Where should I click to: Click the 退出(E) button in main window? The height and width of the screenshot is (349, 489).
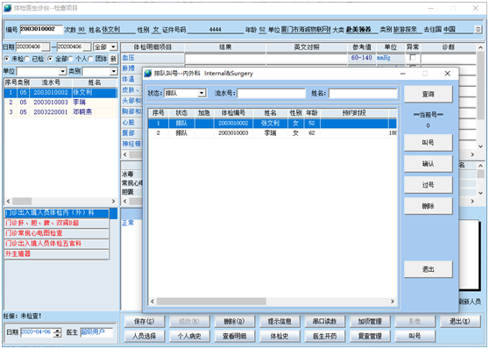coord(460,321)
